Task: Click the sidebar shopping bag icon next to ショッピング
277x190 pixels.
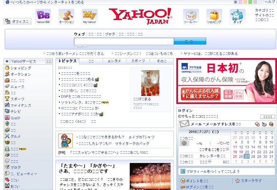Action: 7,68
